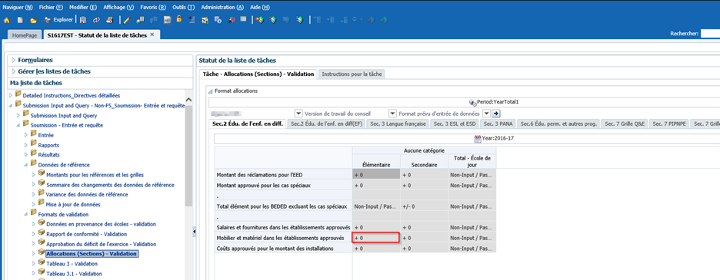This screenshot has width=720, height=280.
Task: Click Élémentaire cell for Coûts approuvés row
Action: (376, 249)
